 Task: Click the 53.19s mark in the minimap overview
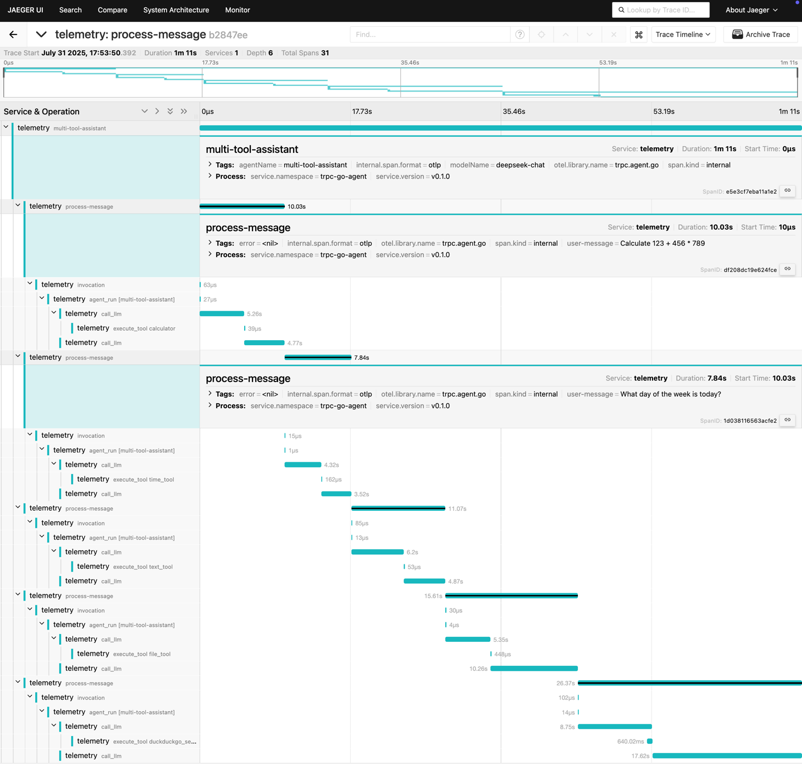click(608, 62)
